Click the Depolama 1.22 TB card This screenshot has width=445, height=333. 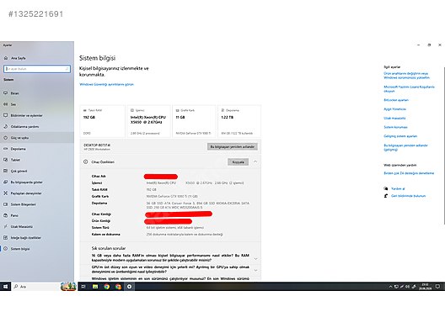point(239,121)
